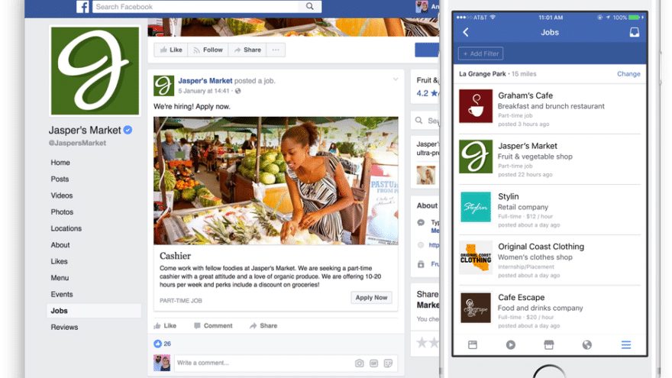Toggle Follow for Jasper's Market
Viewport: 672px width, 378px height.
tap(208, 50)
